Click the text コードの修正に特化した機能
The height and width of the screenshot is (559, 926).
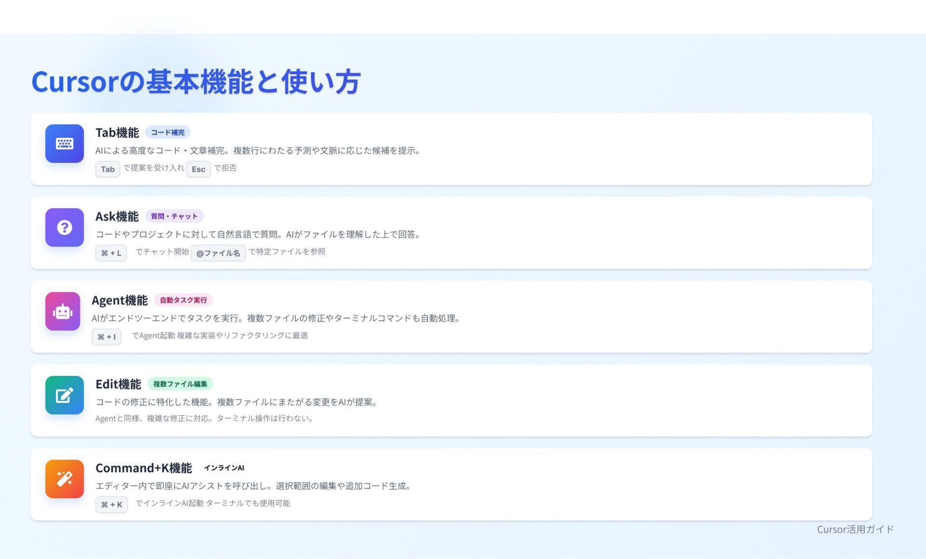pyautogui.click(x=153, y=402)
